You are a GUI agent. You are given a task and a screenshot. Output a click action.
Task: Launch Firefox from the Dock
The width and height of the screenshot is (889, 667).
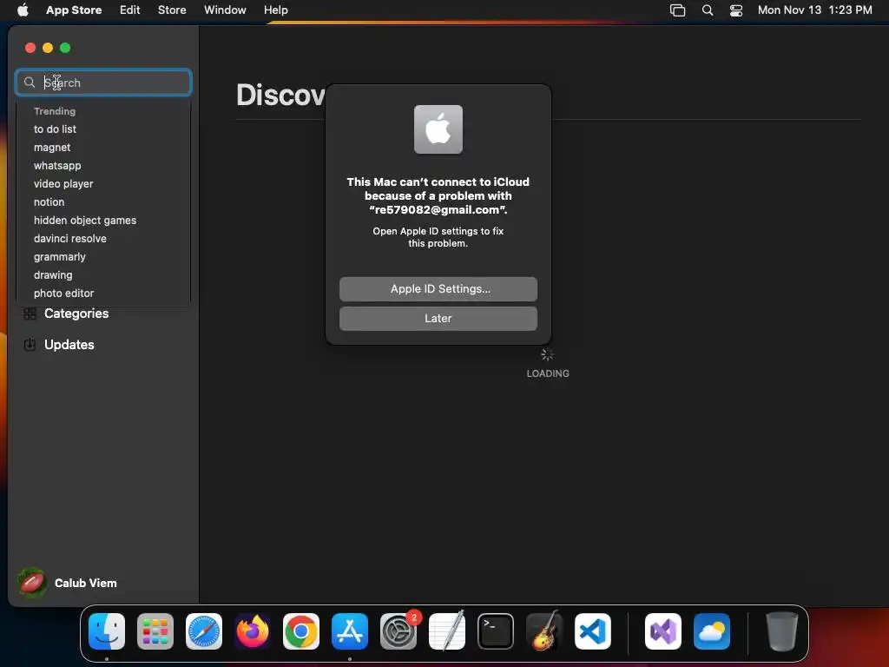coord(253,631)
